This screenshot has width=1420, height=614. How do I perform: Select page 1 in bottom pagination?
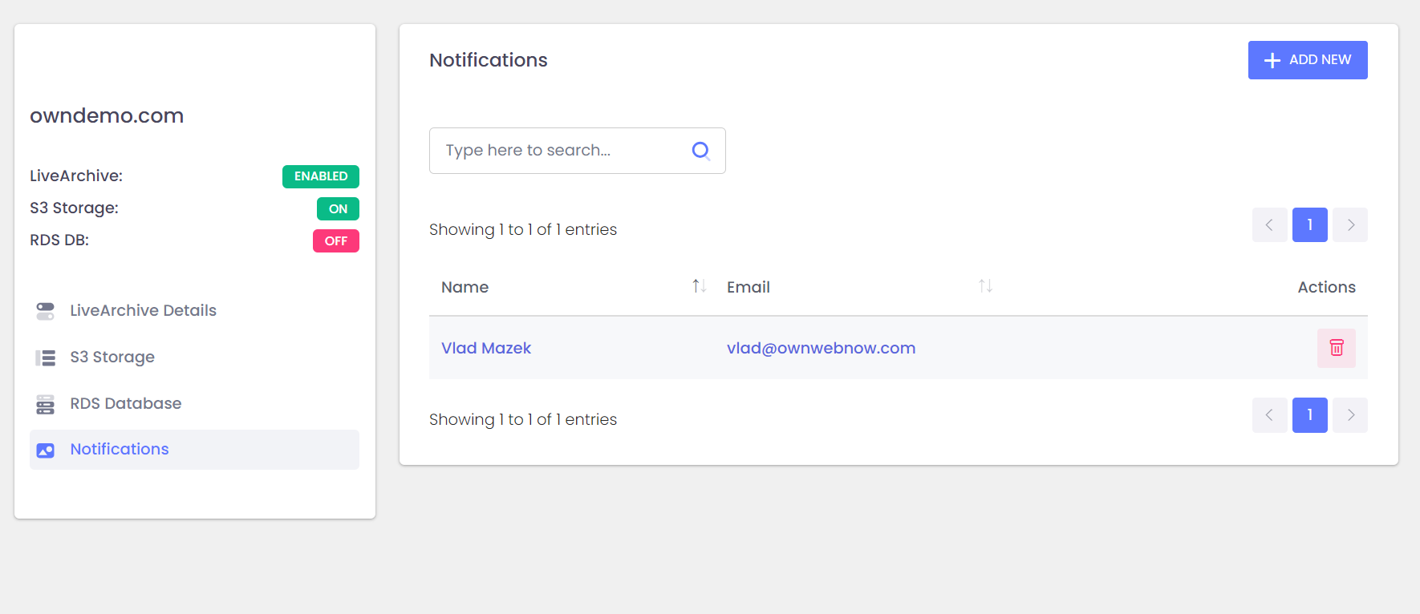click(x=1309, y=415)
